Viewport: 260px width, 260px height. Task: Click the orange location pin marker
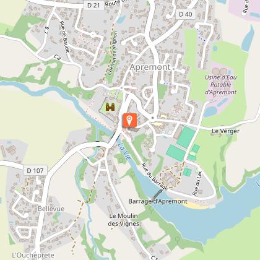129,120
